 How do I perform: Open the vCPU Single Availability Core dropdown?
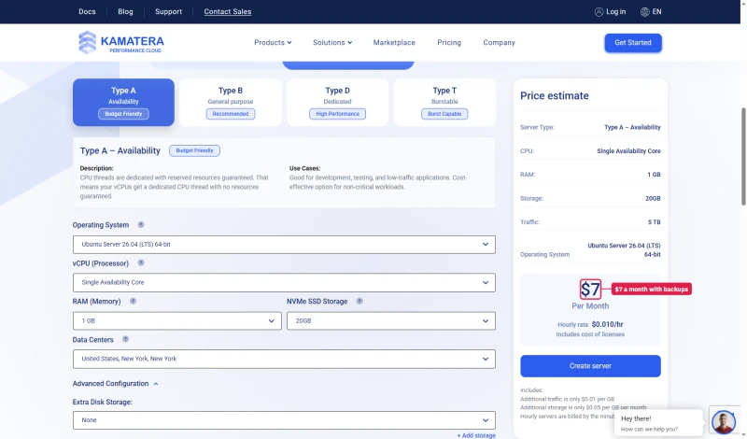pyautogui.click(x=284, y=283)
